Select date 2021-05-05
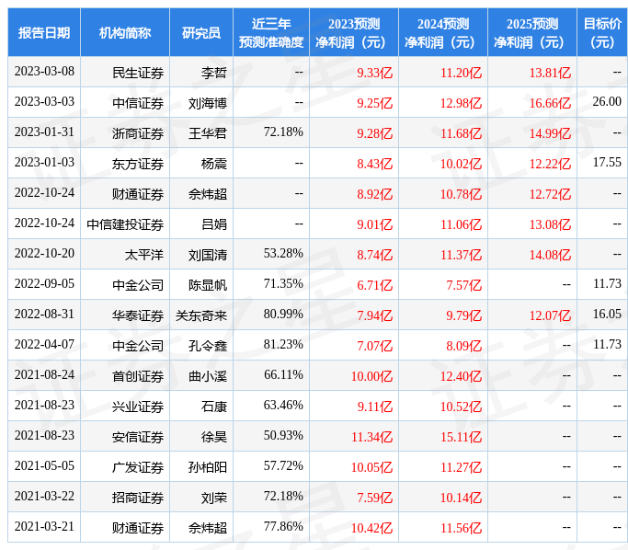Screen dimensions: 628x550 tap(44, 466)
